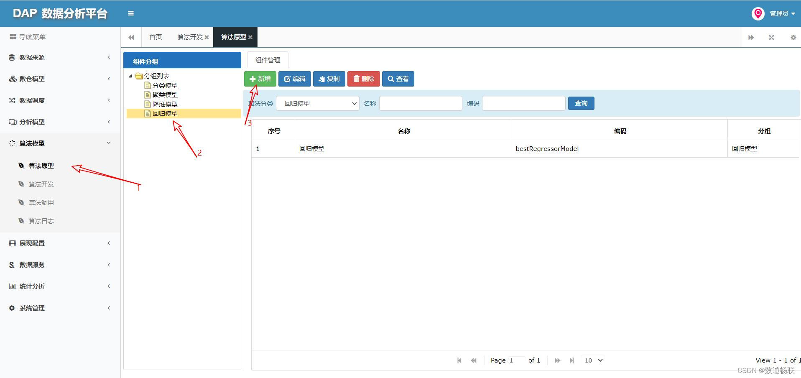Click the page number input field
Screen dimensions: 801x378
click(516, 360)
